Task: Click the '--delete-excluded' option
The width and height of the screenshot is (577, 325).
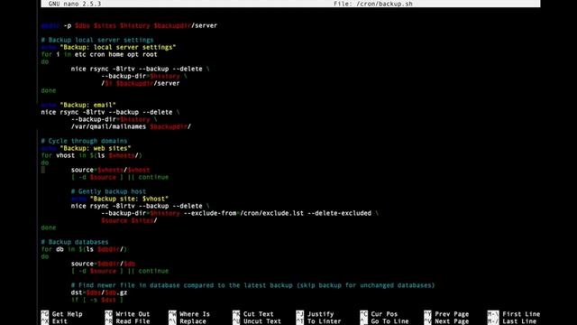Action: [339, 213]
